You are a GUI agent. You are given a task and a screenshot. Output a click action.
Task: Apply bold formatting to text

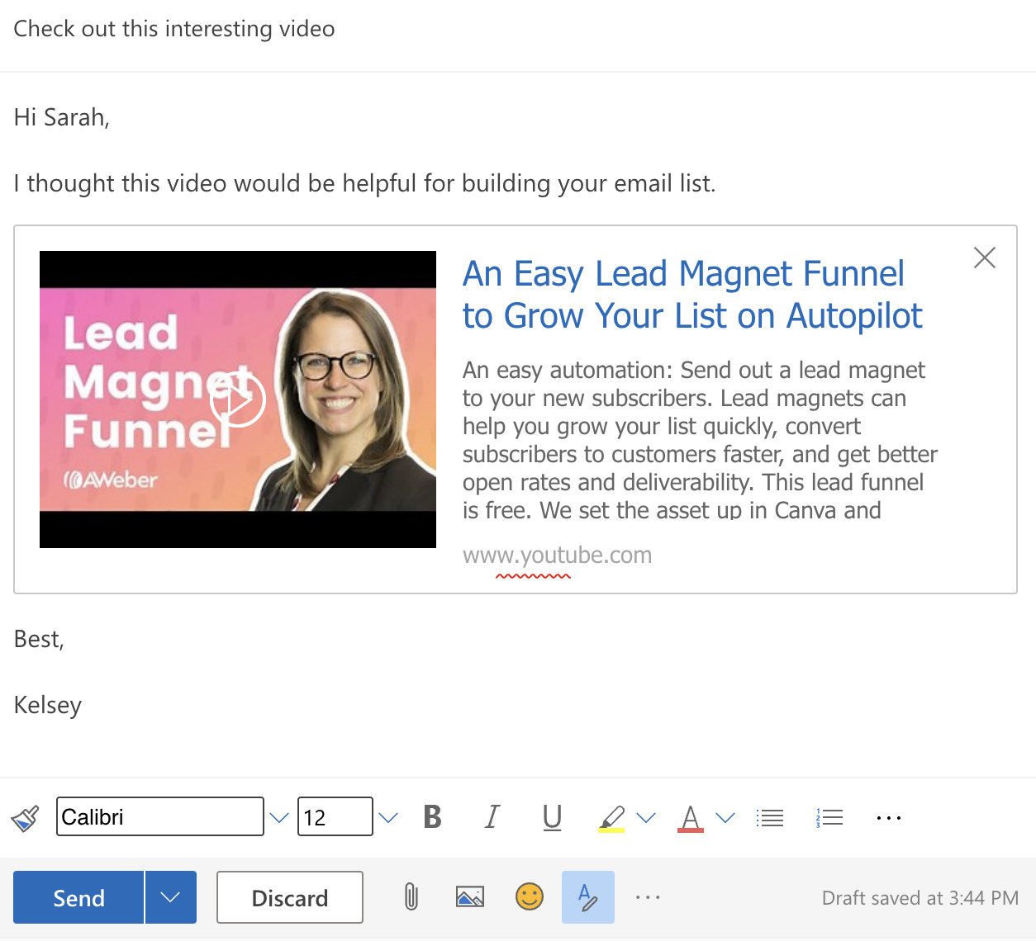tap(431, 817)
